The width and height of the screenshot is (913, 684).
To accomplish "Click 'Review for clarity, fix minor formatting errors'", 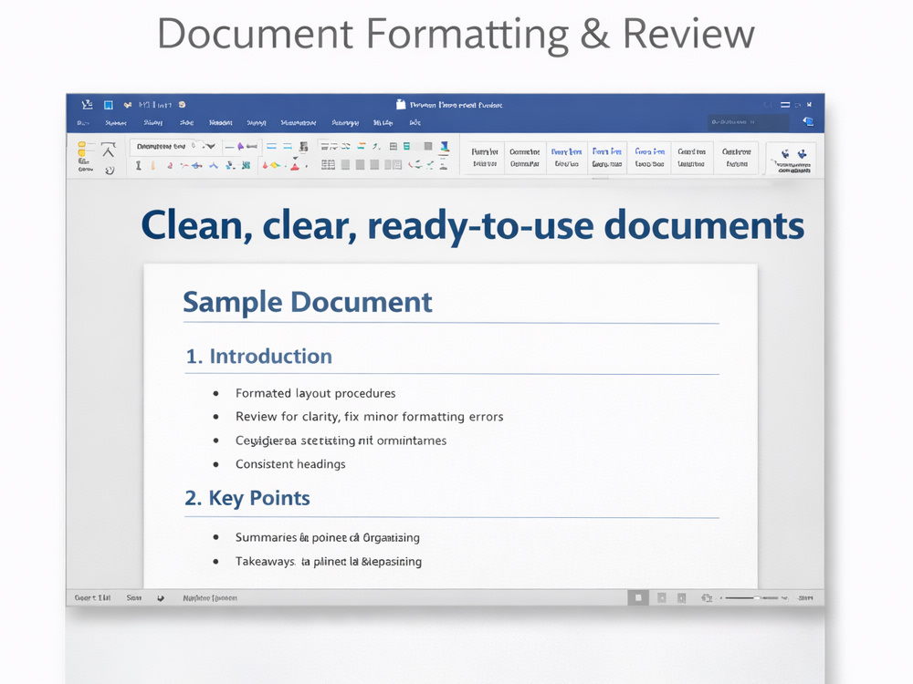I will tap(369, 417).
